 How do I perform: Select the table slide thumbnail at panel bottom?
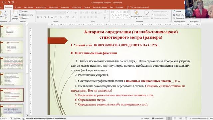[x=12, y=110]
